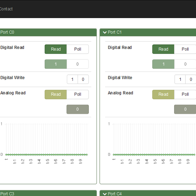Enable Digital Read 'Poll' in Port C0

click(x=77, y=49)
